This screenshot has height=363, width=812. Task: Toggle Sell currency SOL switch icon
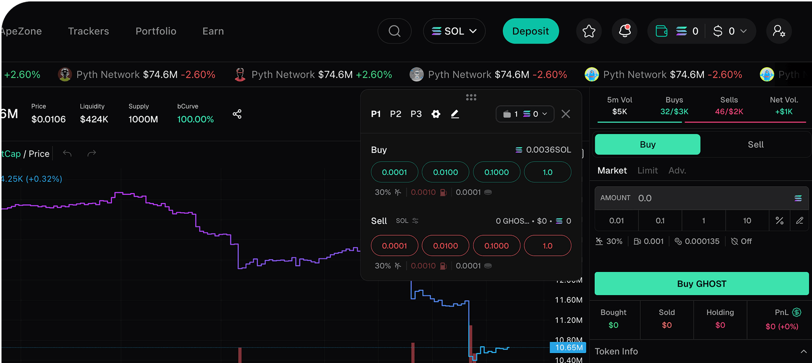415,221
